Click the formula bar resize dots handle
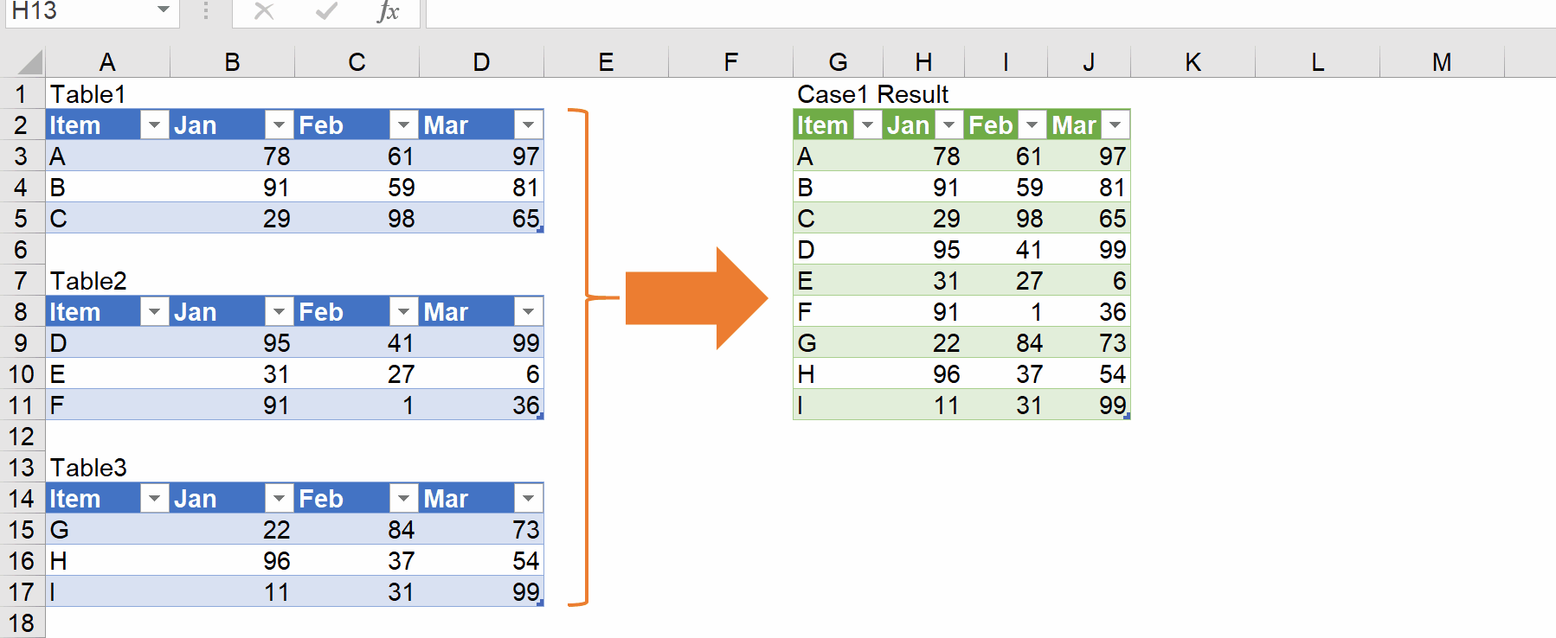1556x638 pixels. [x=206, y=11]
